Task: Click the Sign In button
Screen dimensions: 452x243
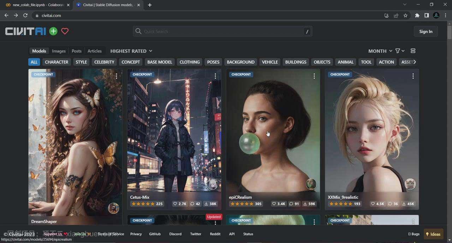Action: (426, 31)
